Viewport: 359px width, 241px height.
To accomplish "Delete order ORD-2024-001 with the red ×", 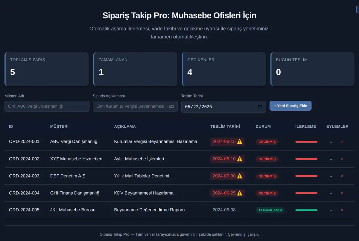I will coord(342,142).
